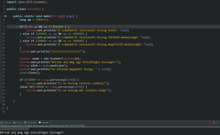Click the 'tűrhető mennyiségű' string on line 11

99,37
